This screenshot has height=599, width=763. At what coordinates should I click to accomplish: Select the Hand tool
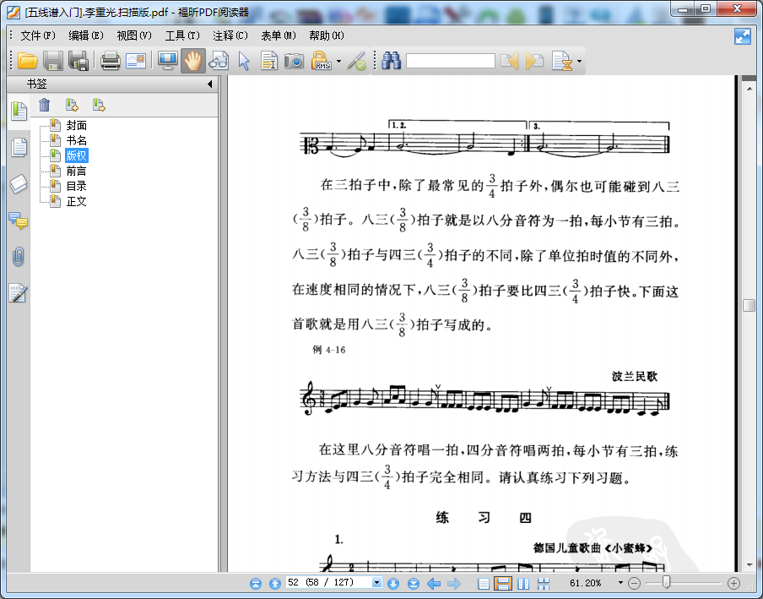(x=192, y=61)
